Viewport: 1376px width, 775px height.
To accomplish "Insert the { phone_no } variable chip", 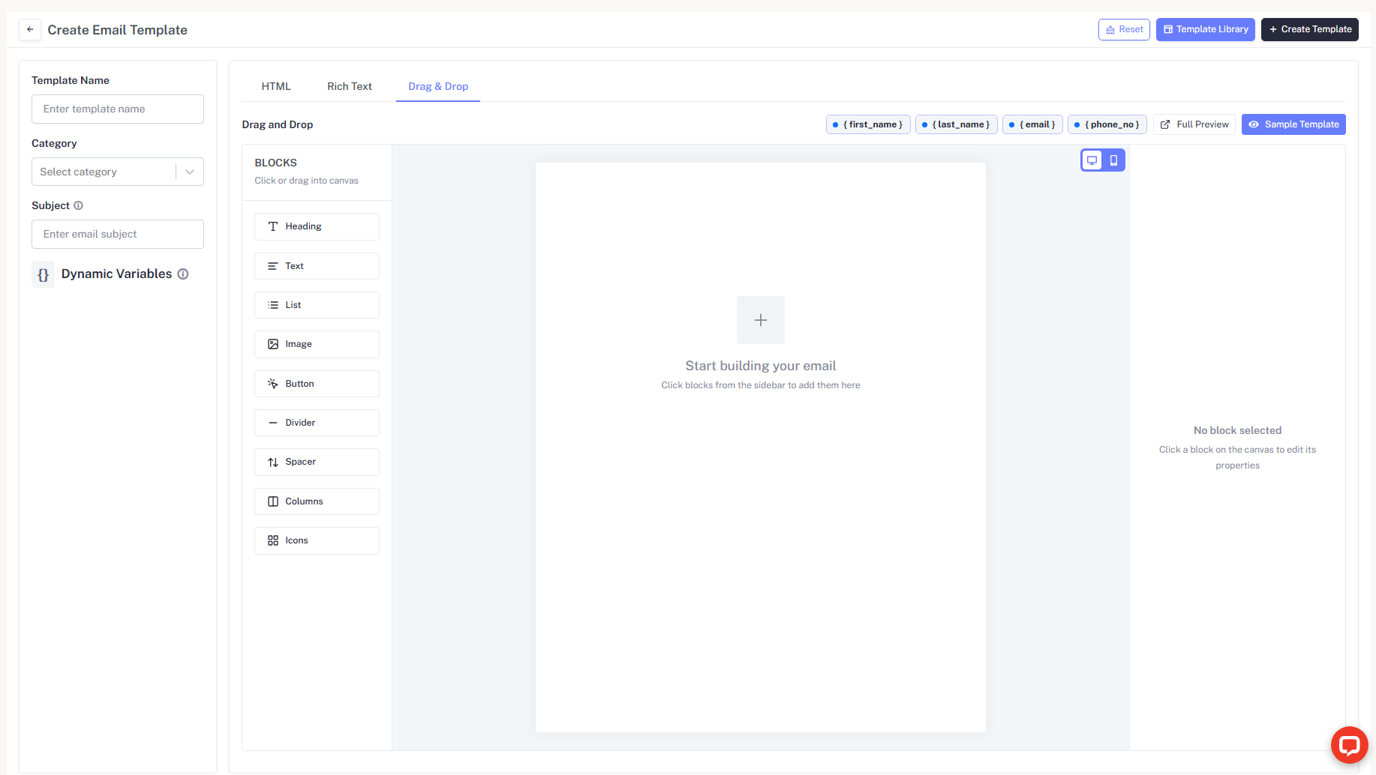I will click(1107, 124).
